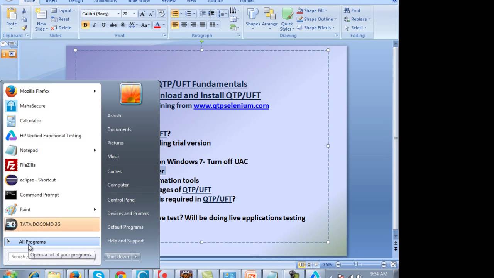Toggle Strikethrough formatting
The width and height of the screenshot is (494, 278).
tap(113, 25)
